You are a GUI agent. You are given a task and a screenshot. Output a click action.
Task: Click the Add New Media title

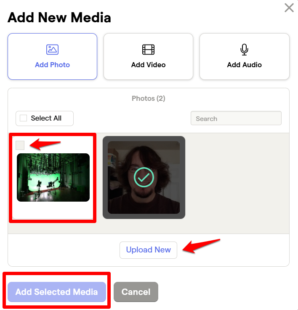[59, 18]
